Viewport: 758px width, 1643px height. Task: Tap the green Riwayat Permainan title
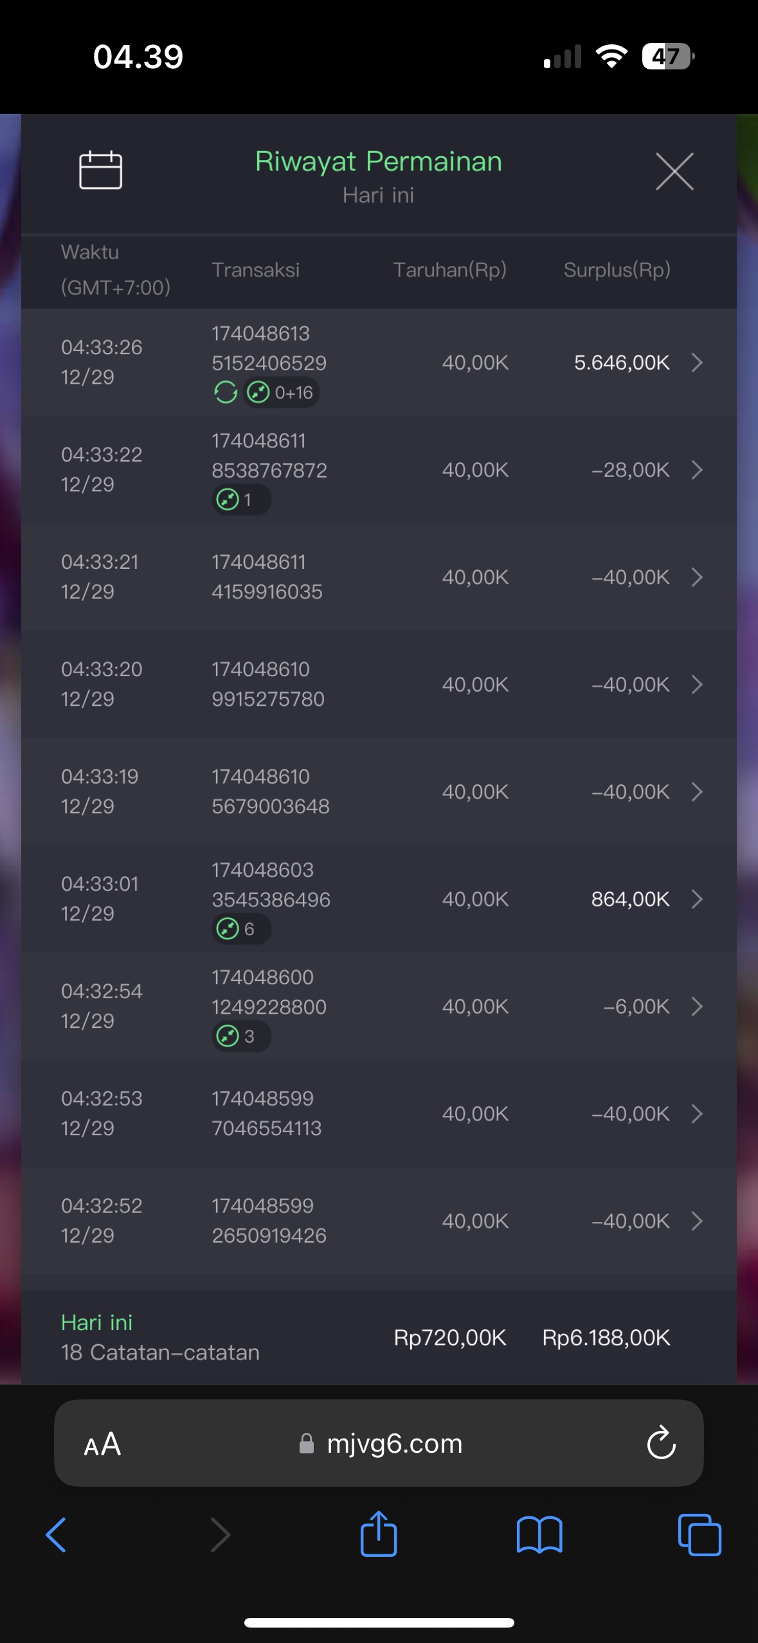[x=378, y=161]
